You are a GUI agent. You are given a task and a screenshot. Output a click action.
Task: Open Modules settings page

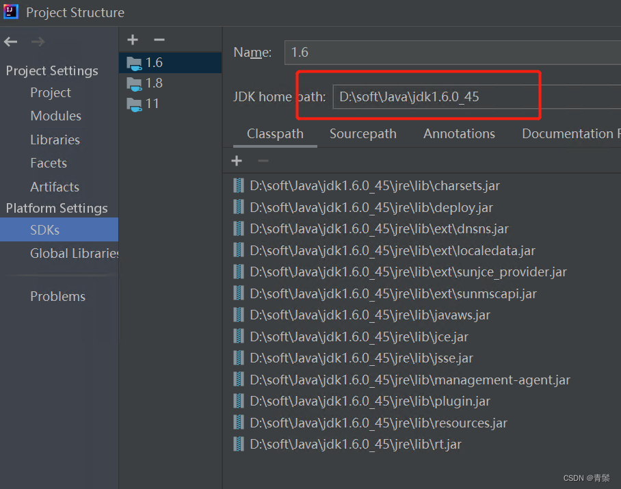pyautogui.click(x=56, y=116)
